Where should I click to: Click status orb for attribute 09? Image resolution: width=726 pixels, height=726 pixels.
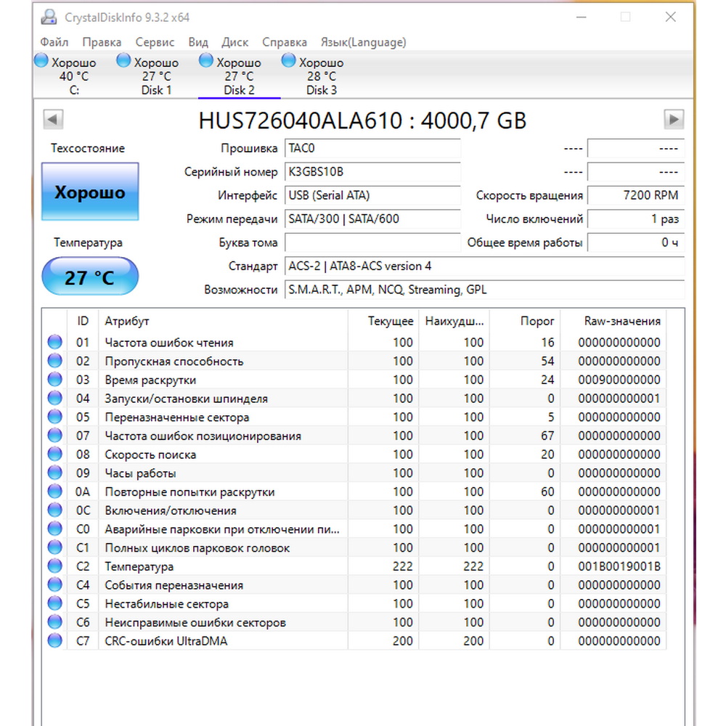(54, 473)
